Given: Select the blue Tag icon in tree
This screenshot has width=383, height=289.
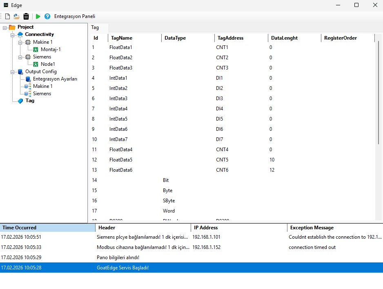Looking at the screenshot, I should [x=20, y=101].
